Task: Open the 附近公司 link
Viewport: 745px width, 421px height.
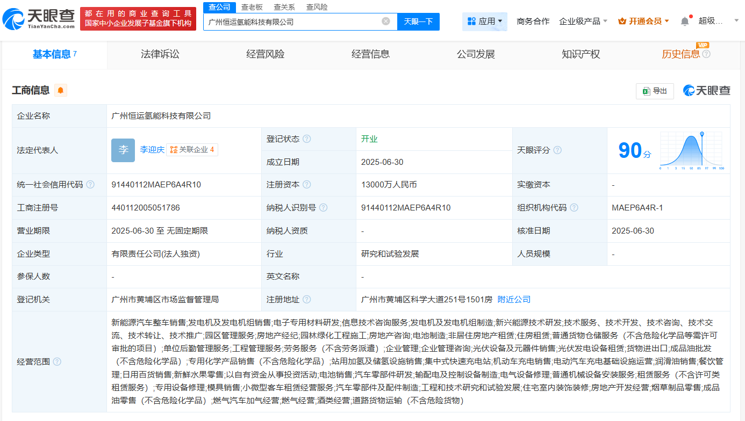Action: click(514, 299)
